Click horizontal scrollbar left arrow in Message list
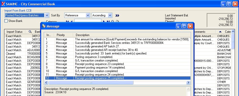The height and width of the screenshot is (96, 239). 47,83
